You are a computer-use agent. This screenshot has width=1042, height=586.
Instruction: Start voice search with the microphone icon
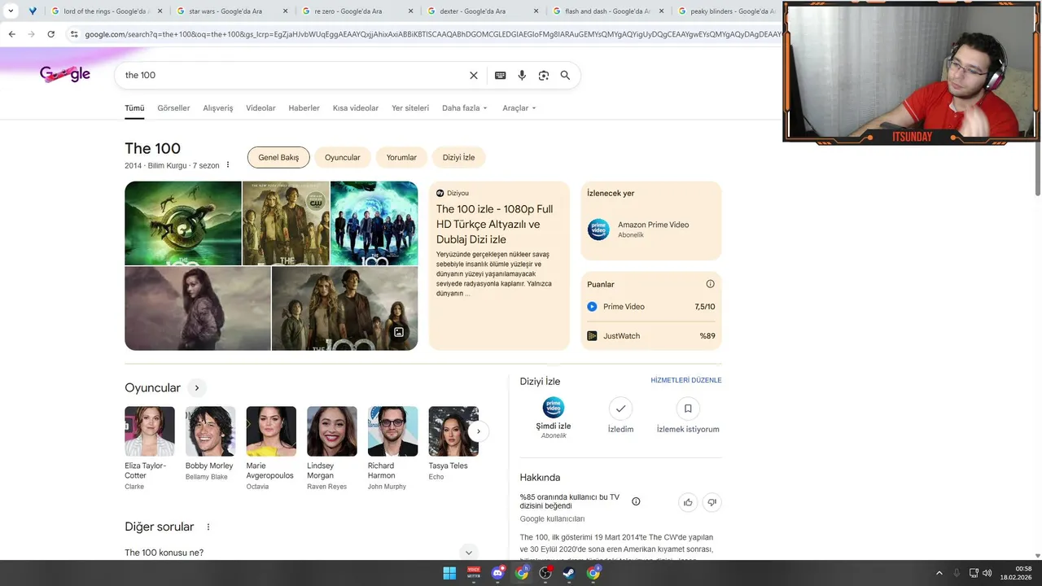[522, 75]
